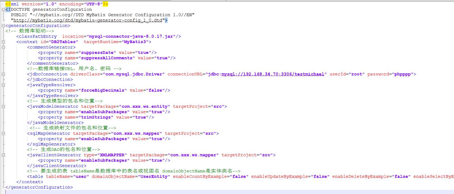
Task: Click the 生成模型的包名和位置 comment
Action: (65, 101)
